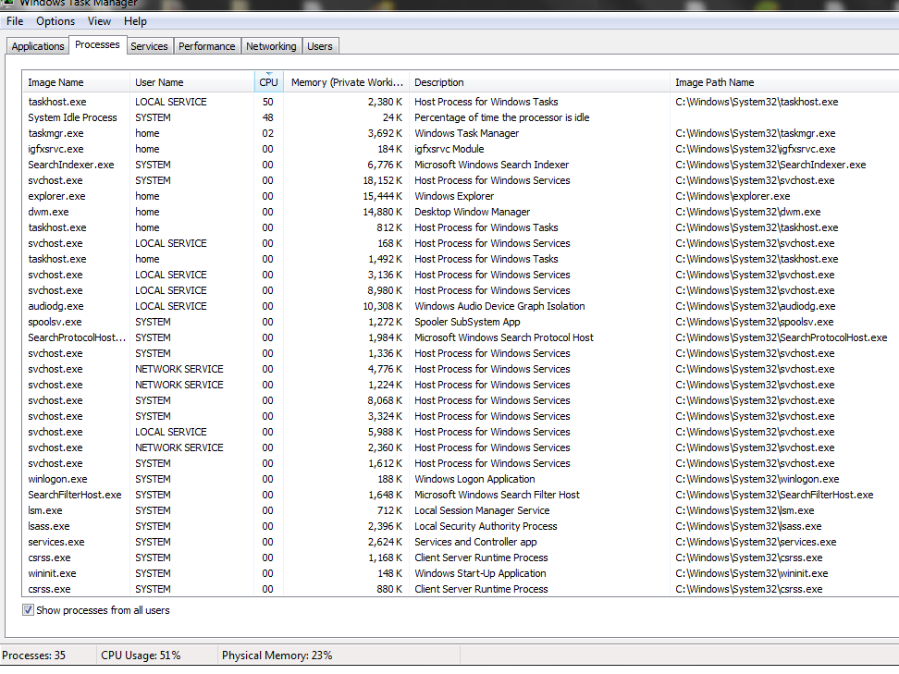Toggle Show processes from all users checkbox
Image resolution: width=899 pixels, height=674 pixels.
pos(28,610)
